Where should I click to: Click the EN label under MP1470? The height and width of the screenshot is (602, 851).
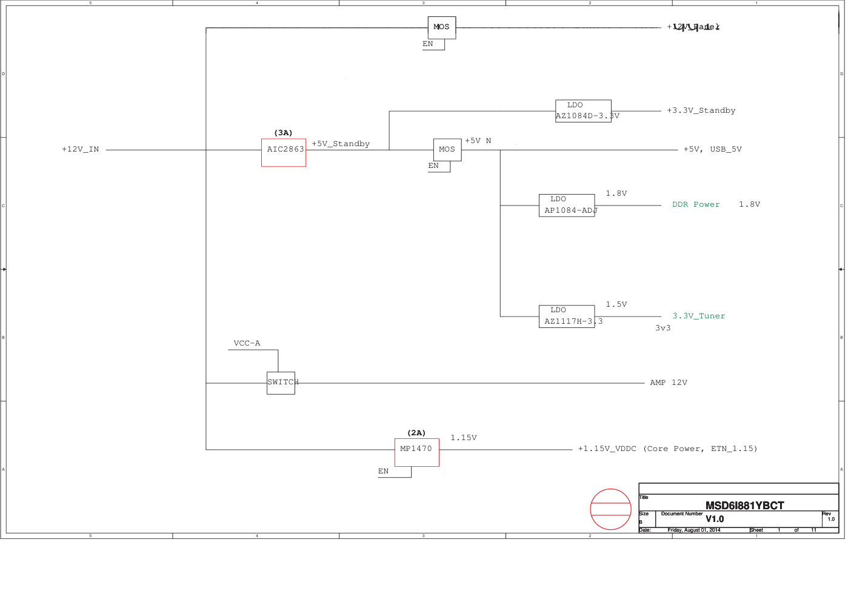pyautogui.click(x=383, y=471)
